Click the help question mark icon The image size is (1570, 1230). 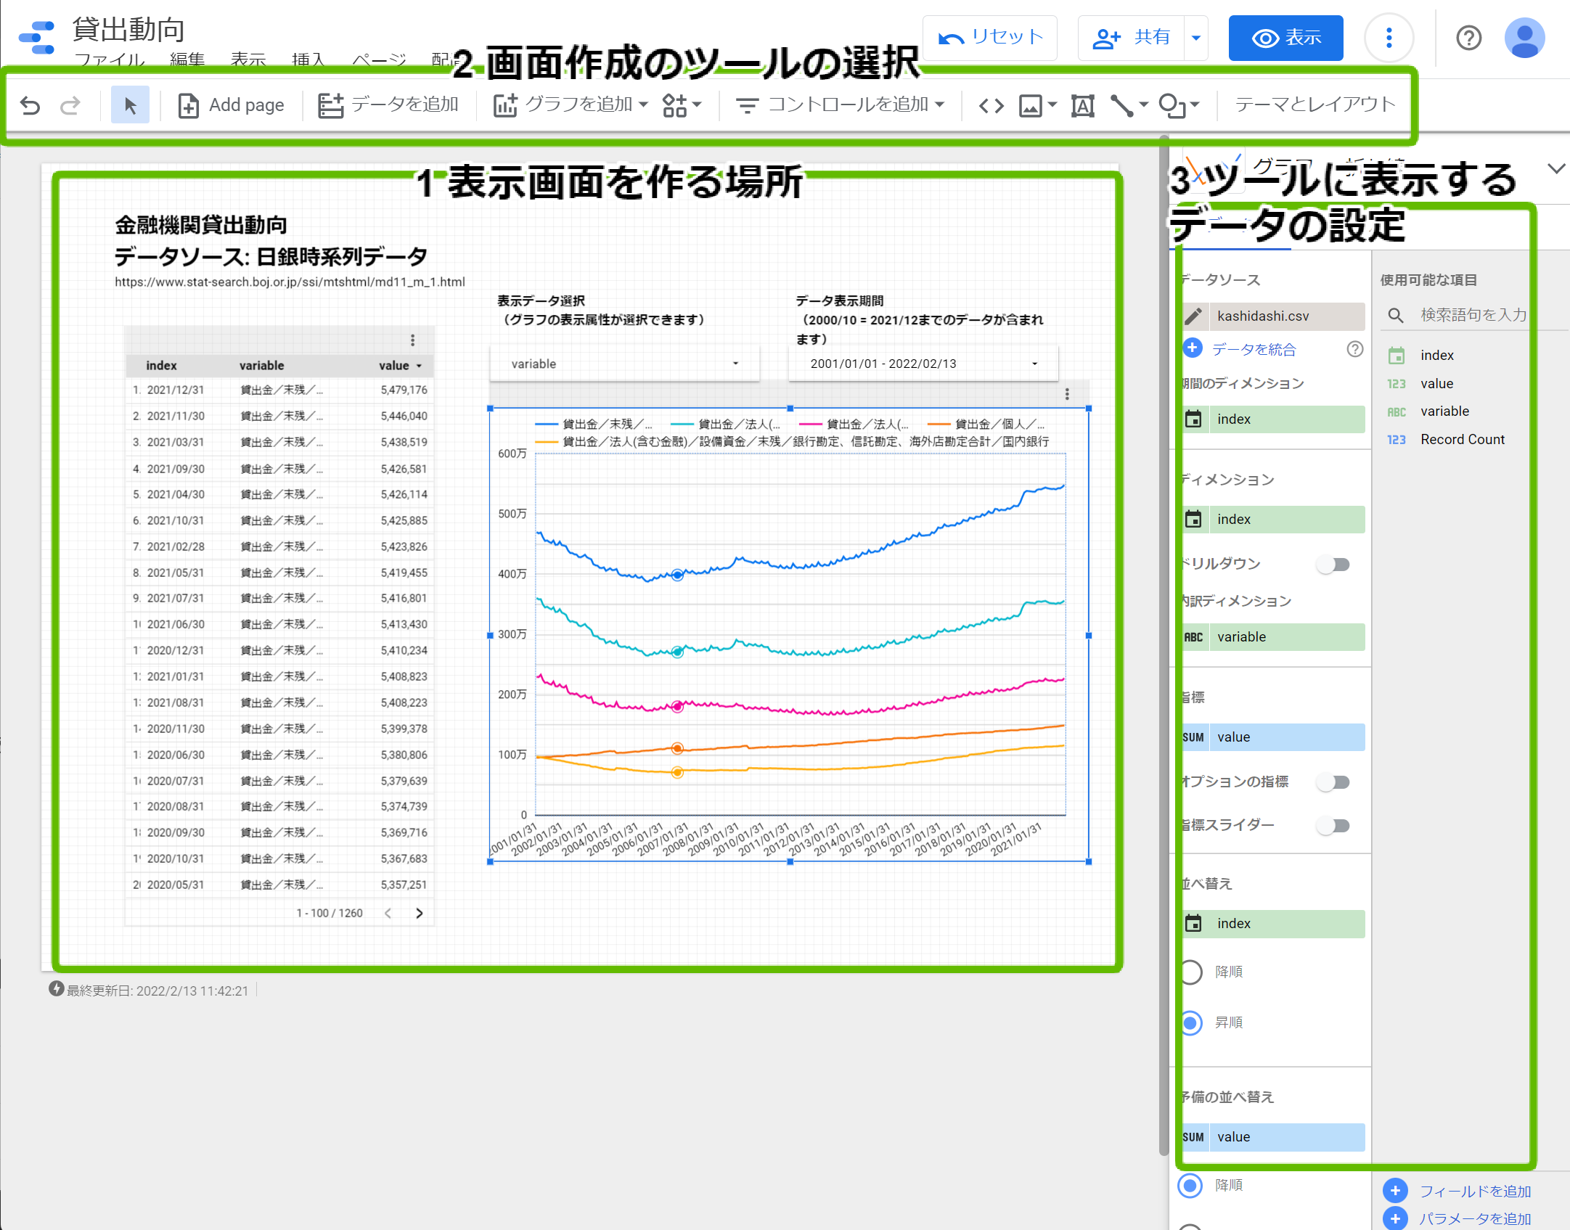[1468, 38]
